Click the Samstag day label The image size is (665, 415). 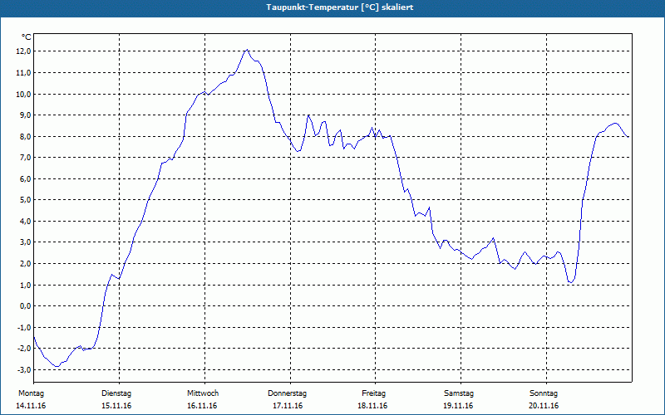pos(459,393)
